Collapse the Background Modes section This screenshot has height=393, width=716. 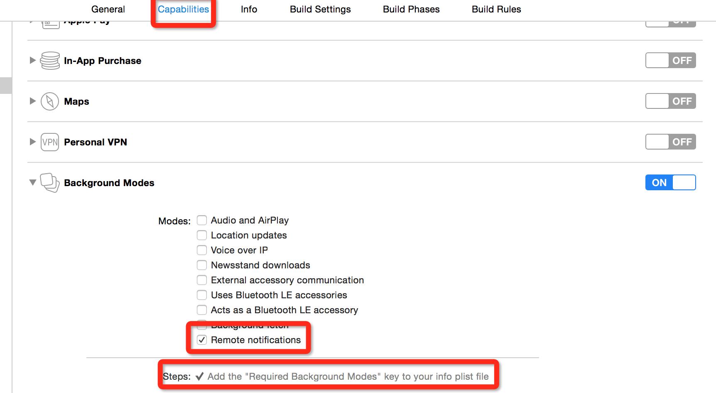tap(33, 183)
